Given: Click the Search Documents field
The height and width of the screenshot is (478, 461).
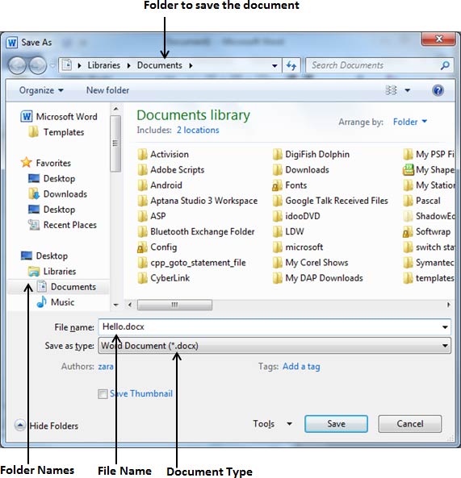Looking at the screenshot, I should [x=379, y=65].
